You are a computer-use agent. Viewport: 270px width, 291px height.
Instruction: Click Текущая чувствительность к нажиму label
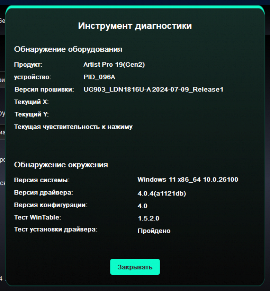(x=74, y=127)
